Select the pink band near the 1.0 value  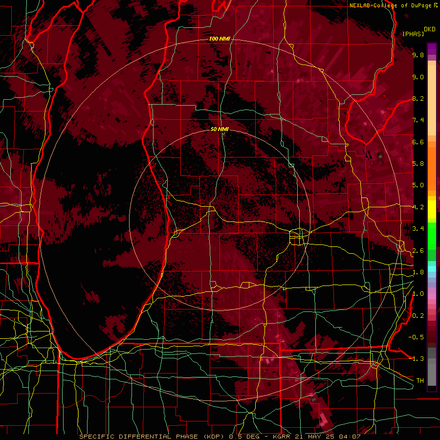(x=432, y=295)
